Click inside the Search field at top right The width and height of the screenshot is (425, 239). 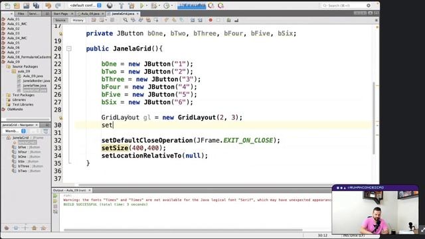[346, 5]
